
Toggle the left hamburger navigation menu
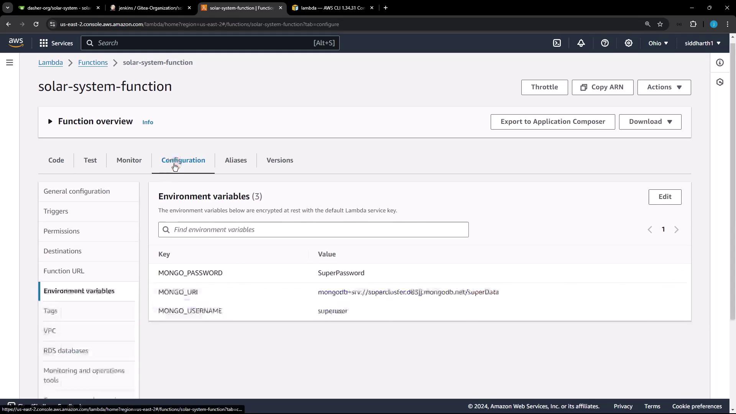(x=10, y=62)
